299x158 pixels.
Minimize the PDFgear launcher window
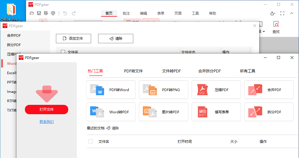pyautogui.click(x=265, y=58)
